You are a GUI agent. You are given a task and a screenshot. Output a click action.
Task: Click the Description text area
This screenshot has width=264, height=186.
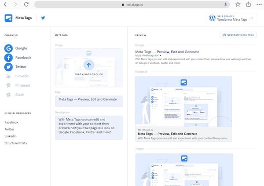pos(89,128)
